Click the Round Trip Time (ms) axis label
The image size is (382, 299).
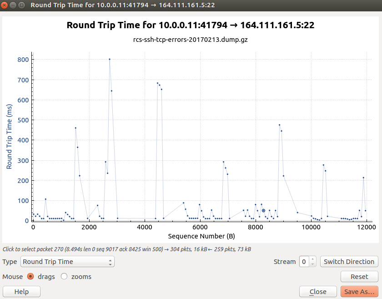coord(9,137)
